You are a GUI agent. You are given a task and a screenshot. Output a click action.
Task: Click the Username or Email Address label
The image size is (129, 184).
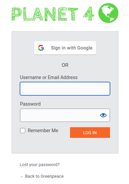tap(49, 77)
